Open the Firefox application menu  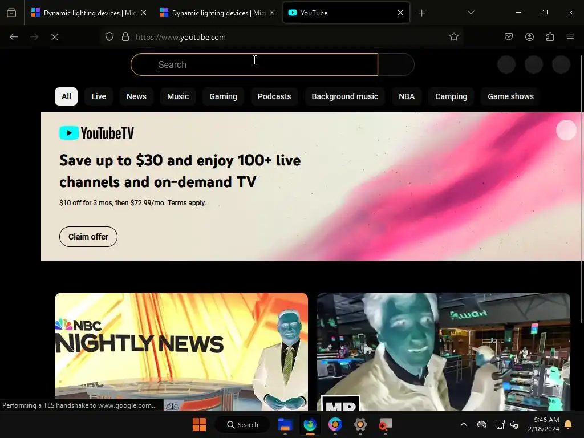pyautogui.click(x=570, y=37)
